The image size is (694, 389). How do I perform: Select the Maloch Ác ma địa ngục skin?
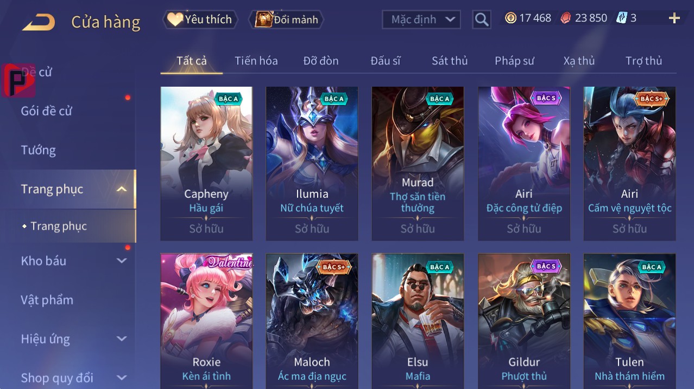(x=312, y=321)
